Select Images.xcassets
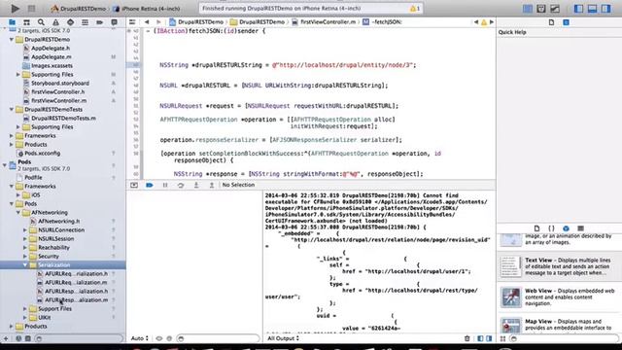Screen dimensions: 622x350 [52, 65]
